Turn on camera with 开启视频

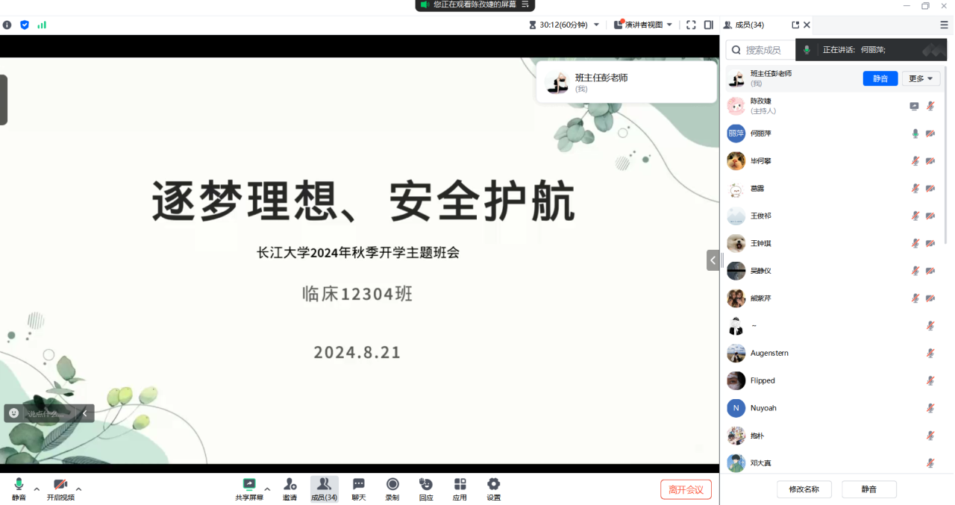[x=60, y=489]
